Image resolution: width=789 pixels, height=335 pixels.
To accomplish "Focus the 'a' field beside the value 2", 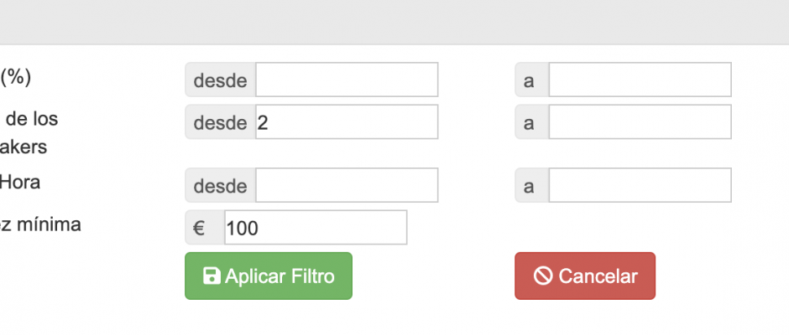I will 640,121.
